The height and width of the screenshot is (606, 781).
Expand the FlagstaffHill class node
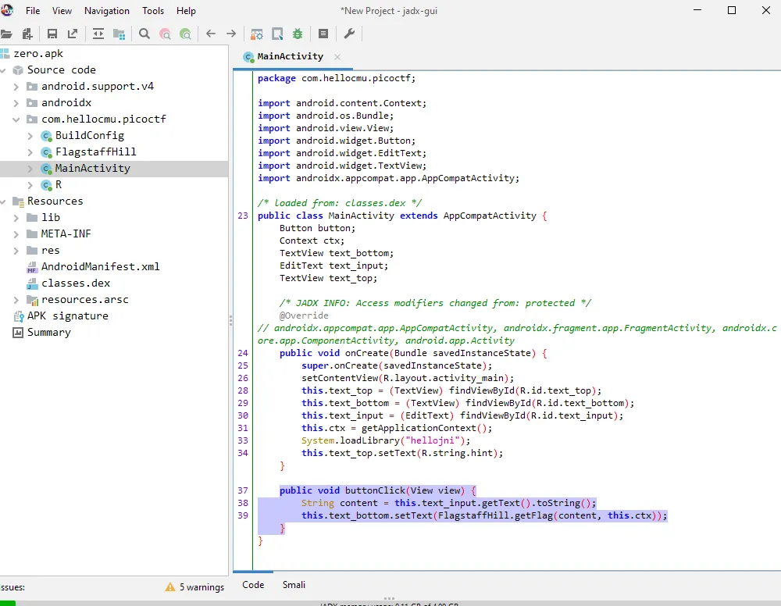click(30, 152)
